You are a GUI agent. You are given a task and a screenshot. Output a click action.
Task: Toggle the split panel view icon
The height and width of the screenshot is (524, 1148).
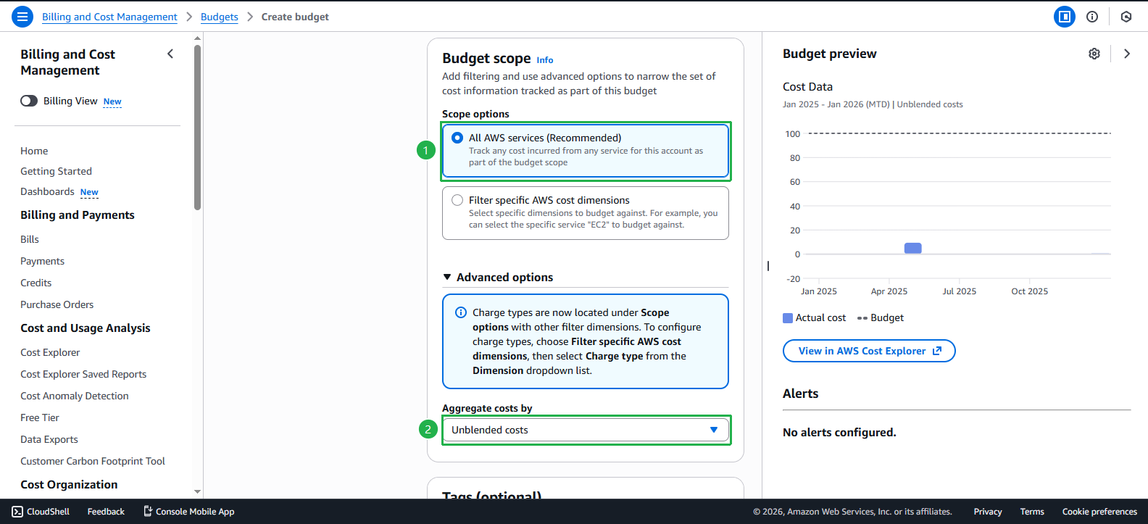click(1065, 17)
